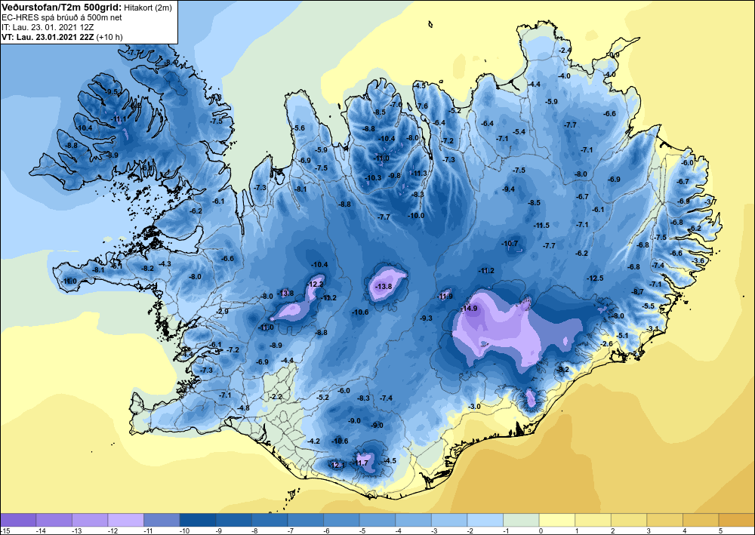Click the -10.3 temperature value

[373, 177]
